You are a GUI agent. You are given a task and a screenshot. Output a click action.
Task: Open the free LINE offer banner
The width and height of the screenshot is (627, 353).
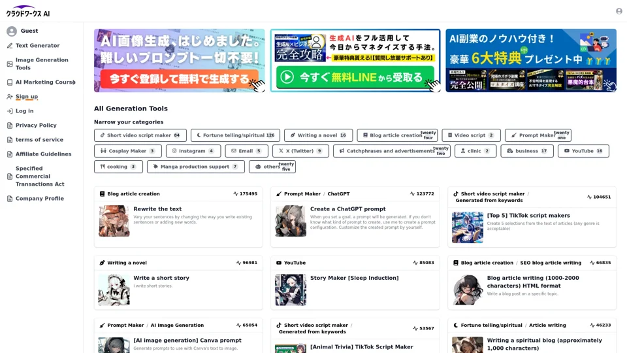point(355,60)
